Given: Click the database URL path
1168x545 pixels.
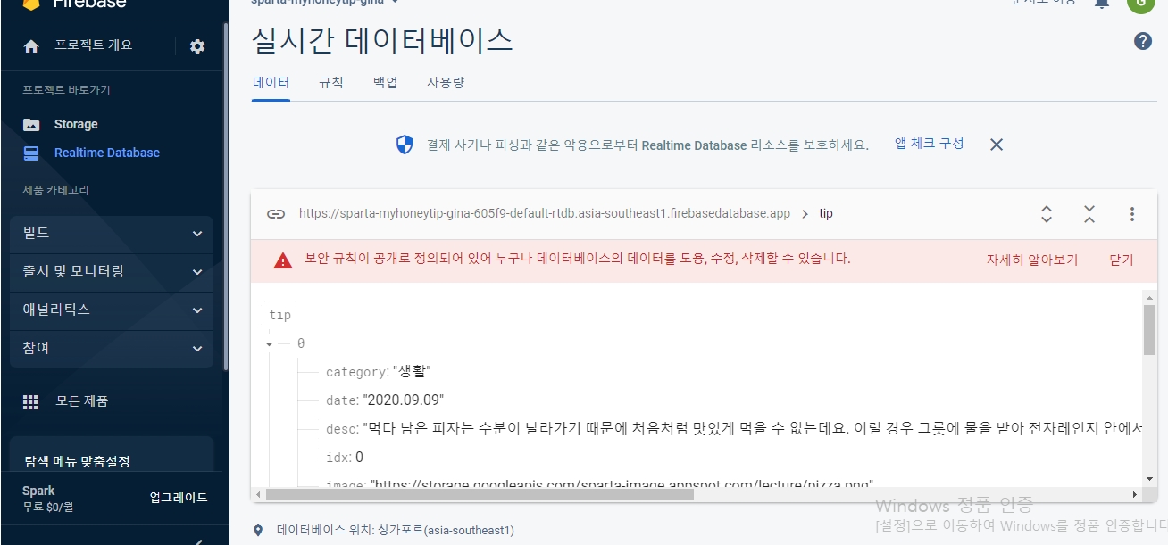Looking at the screenshot, I should point(545,214).
